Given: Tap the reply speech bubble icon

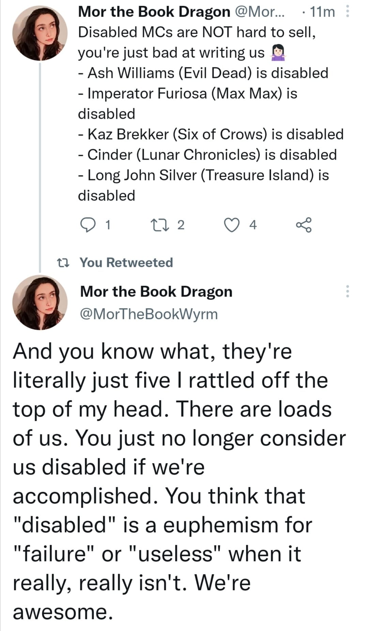Looking at the screenshot, I should click(88, 225).
